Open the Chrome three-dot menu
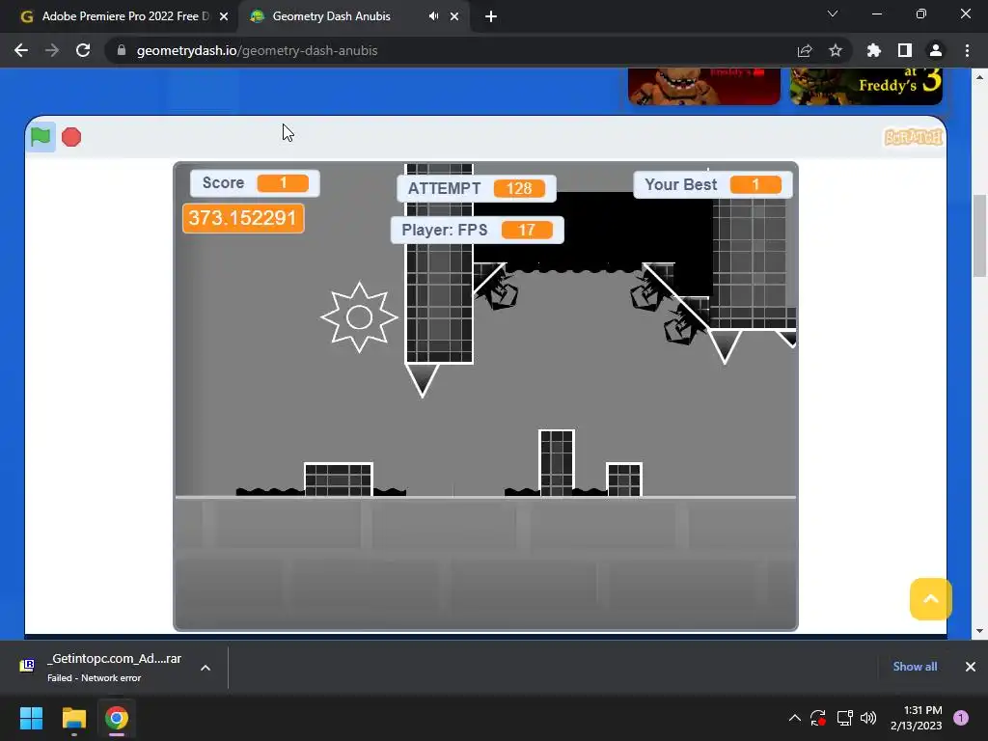The image size is (988, 741). 967,50
